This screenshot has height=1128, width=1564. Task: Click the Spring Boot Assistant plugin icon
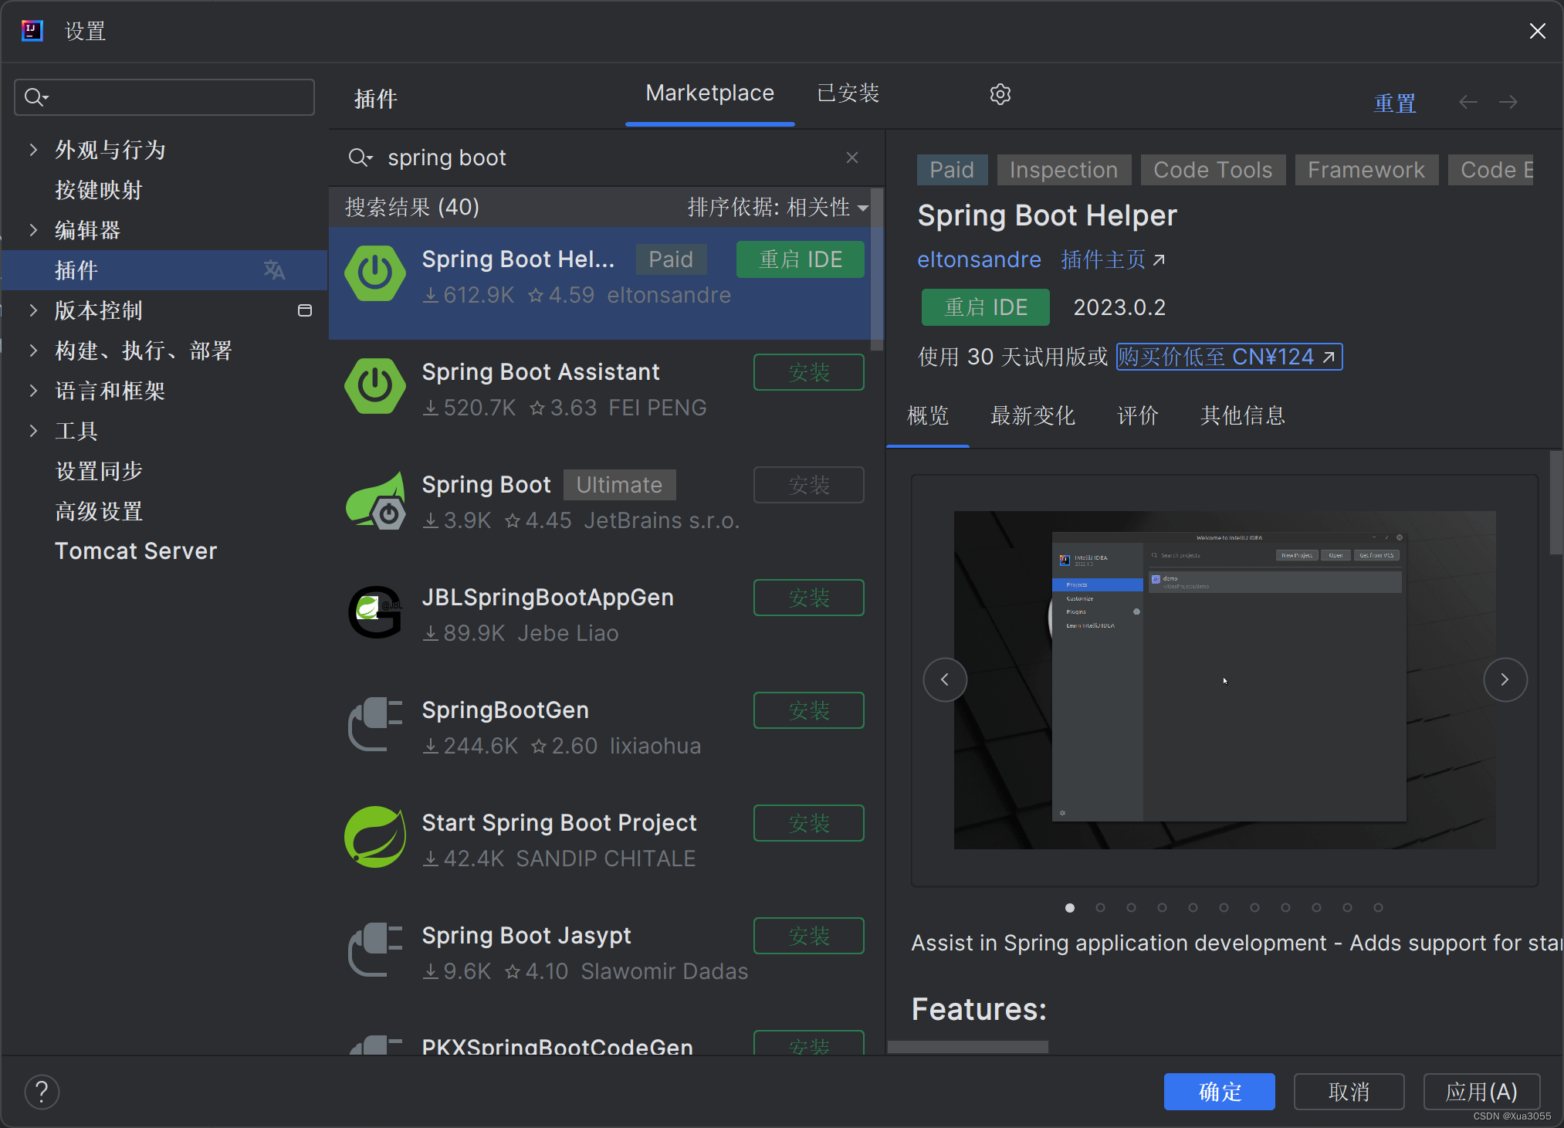[x=375, y=386]
